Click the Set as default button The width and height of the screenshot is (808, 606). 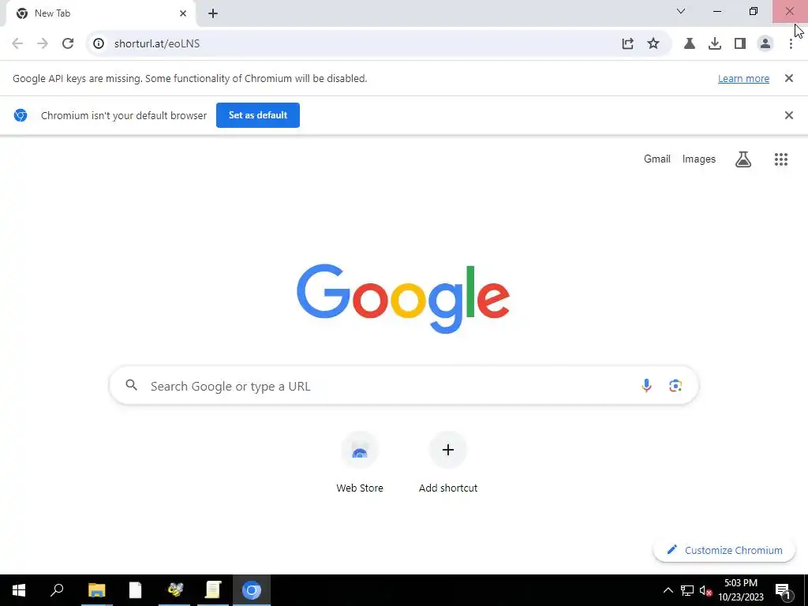point(258,115)
